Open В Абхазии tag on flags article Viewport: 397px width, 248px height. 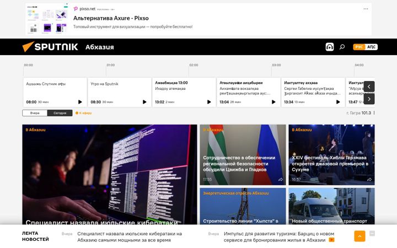[x=213, y=130]
